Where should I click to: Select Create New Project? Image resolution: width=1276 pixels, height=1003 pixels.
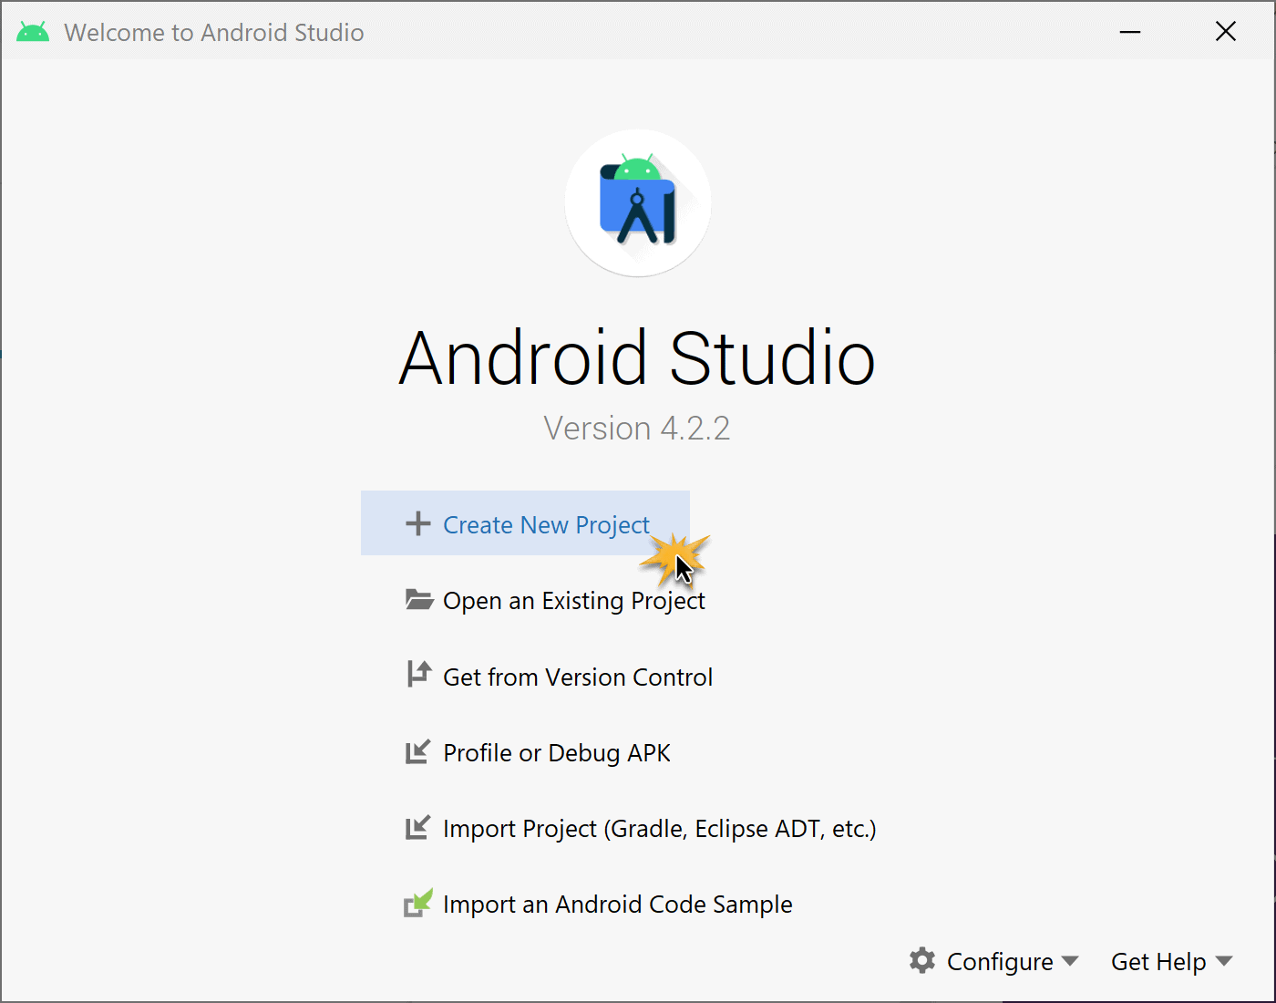(x=525, y=523)
